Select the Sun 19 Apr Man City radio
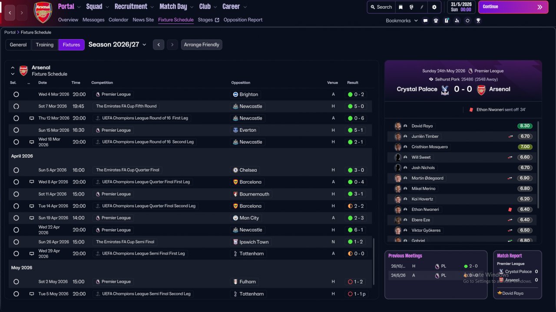This screenshot has width=556, height=312. (x=16, y=218)
